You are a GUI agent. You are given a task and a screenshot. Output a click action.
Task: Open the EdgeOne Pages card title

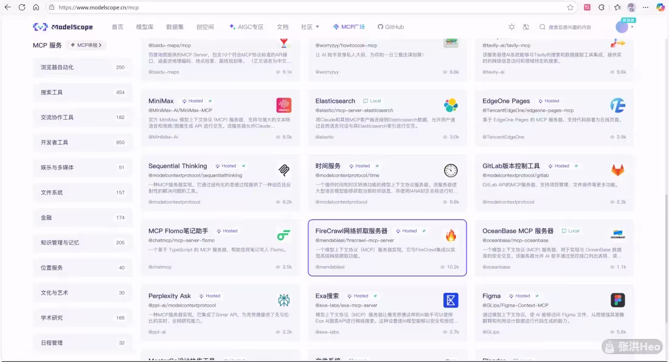506,101
